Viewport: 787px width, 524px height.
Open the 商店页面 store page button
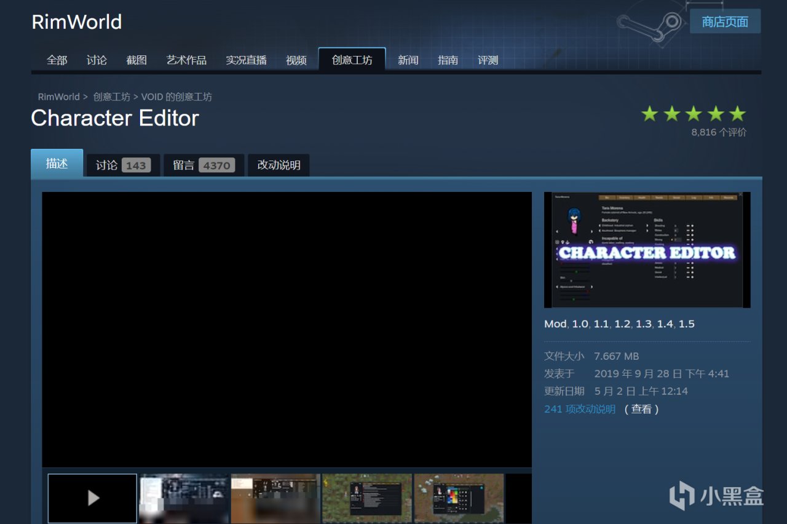pyautogui.click(x=725, y=22)
